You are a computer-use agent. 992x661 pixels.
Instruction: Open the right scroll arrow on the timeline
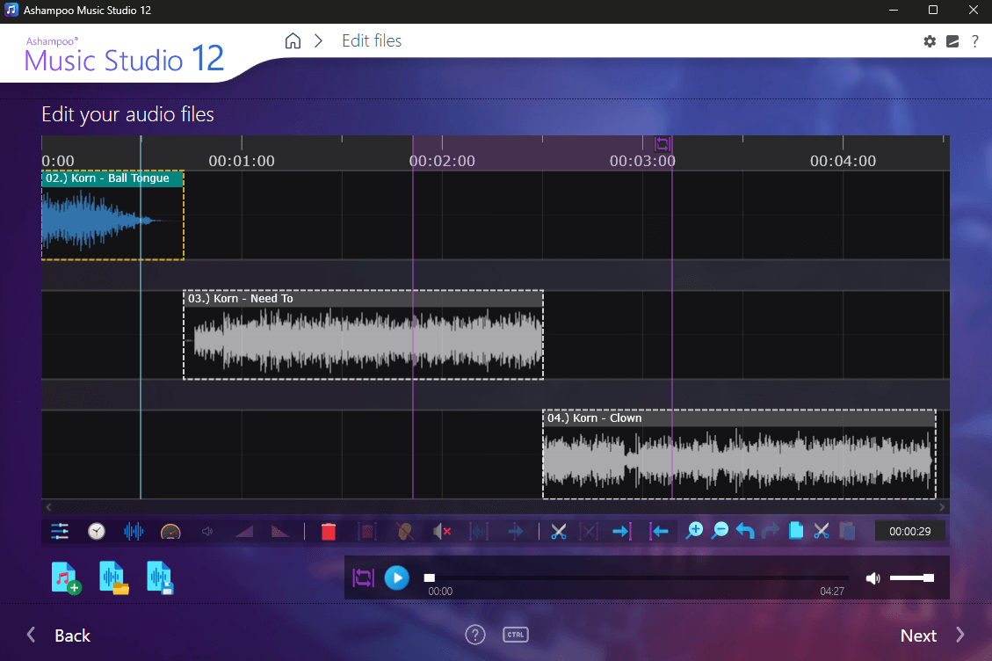[x=942, y=506]
